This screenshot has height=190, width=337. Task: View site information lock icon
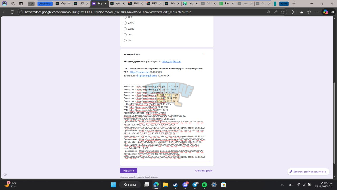21,12
